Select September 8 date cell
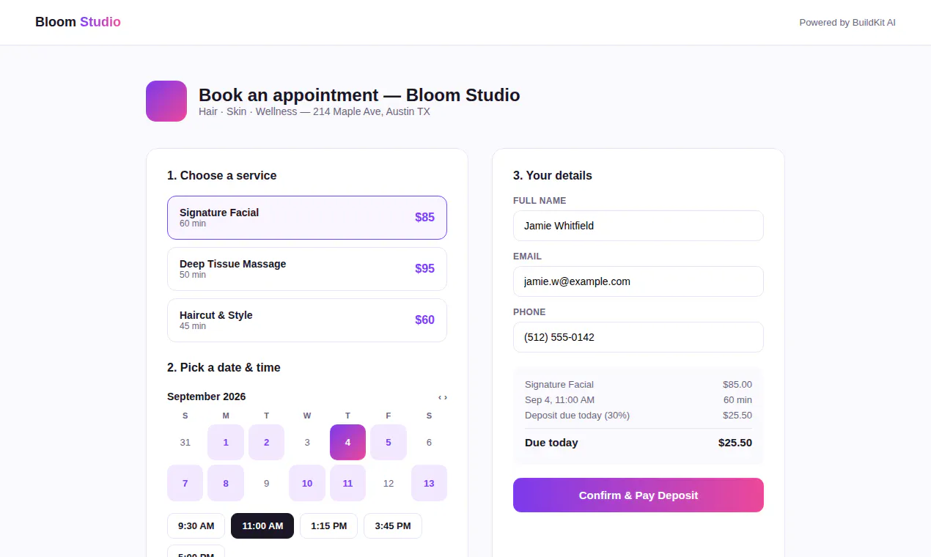This screenshot has height=557, width=931. click(226, 483)
